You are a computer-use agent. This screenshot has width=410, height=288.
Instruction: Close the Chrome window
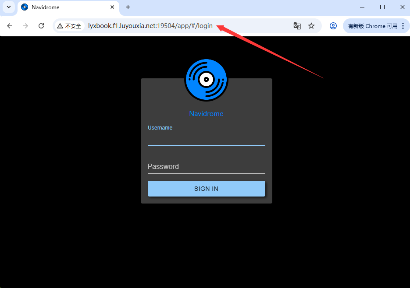click(403, 7)
